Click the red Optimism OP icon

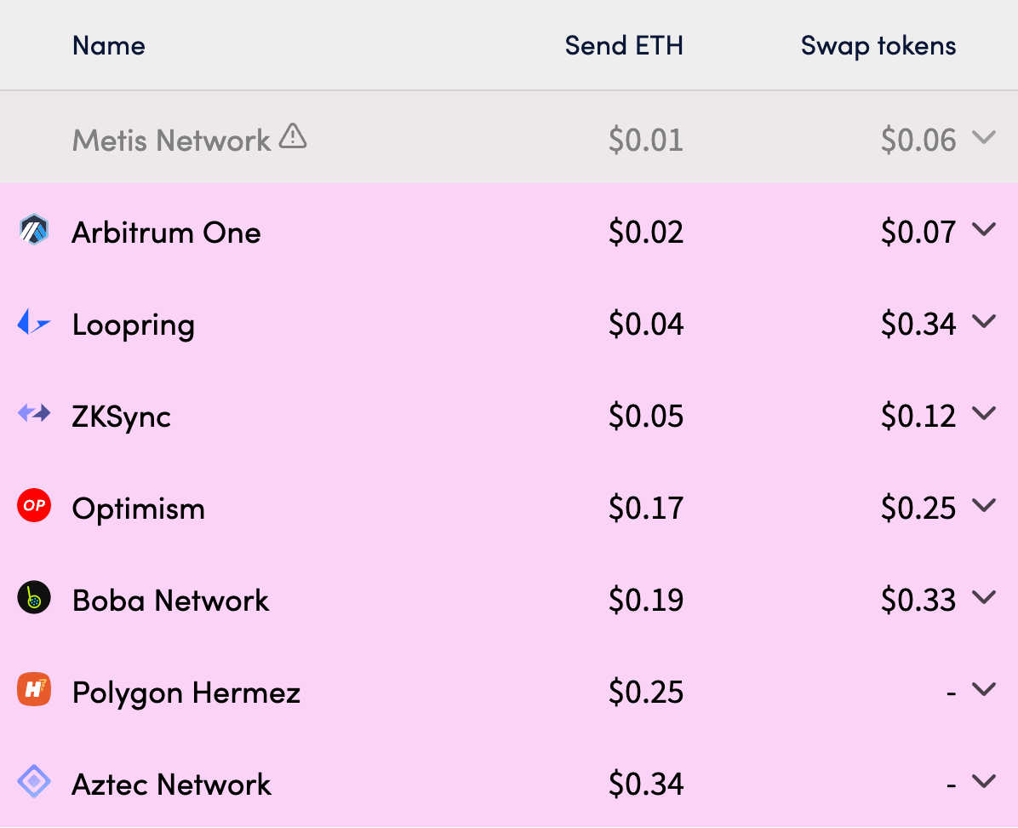(32, 505)
